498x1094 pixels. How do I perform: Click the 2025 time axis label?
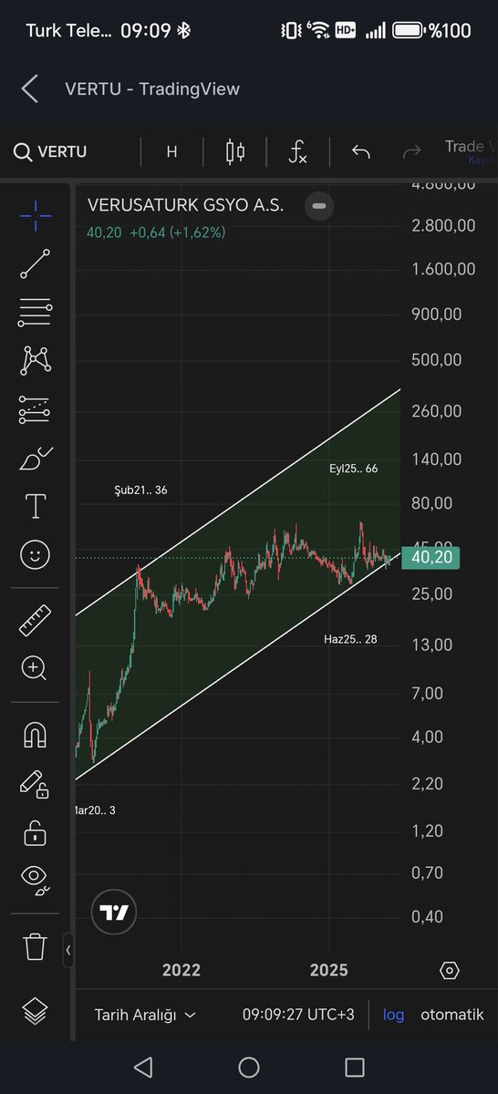click(328, 970)
